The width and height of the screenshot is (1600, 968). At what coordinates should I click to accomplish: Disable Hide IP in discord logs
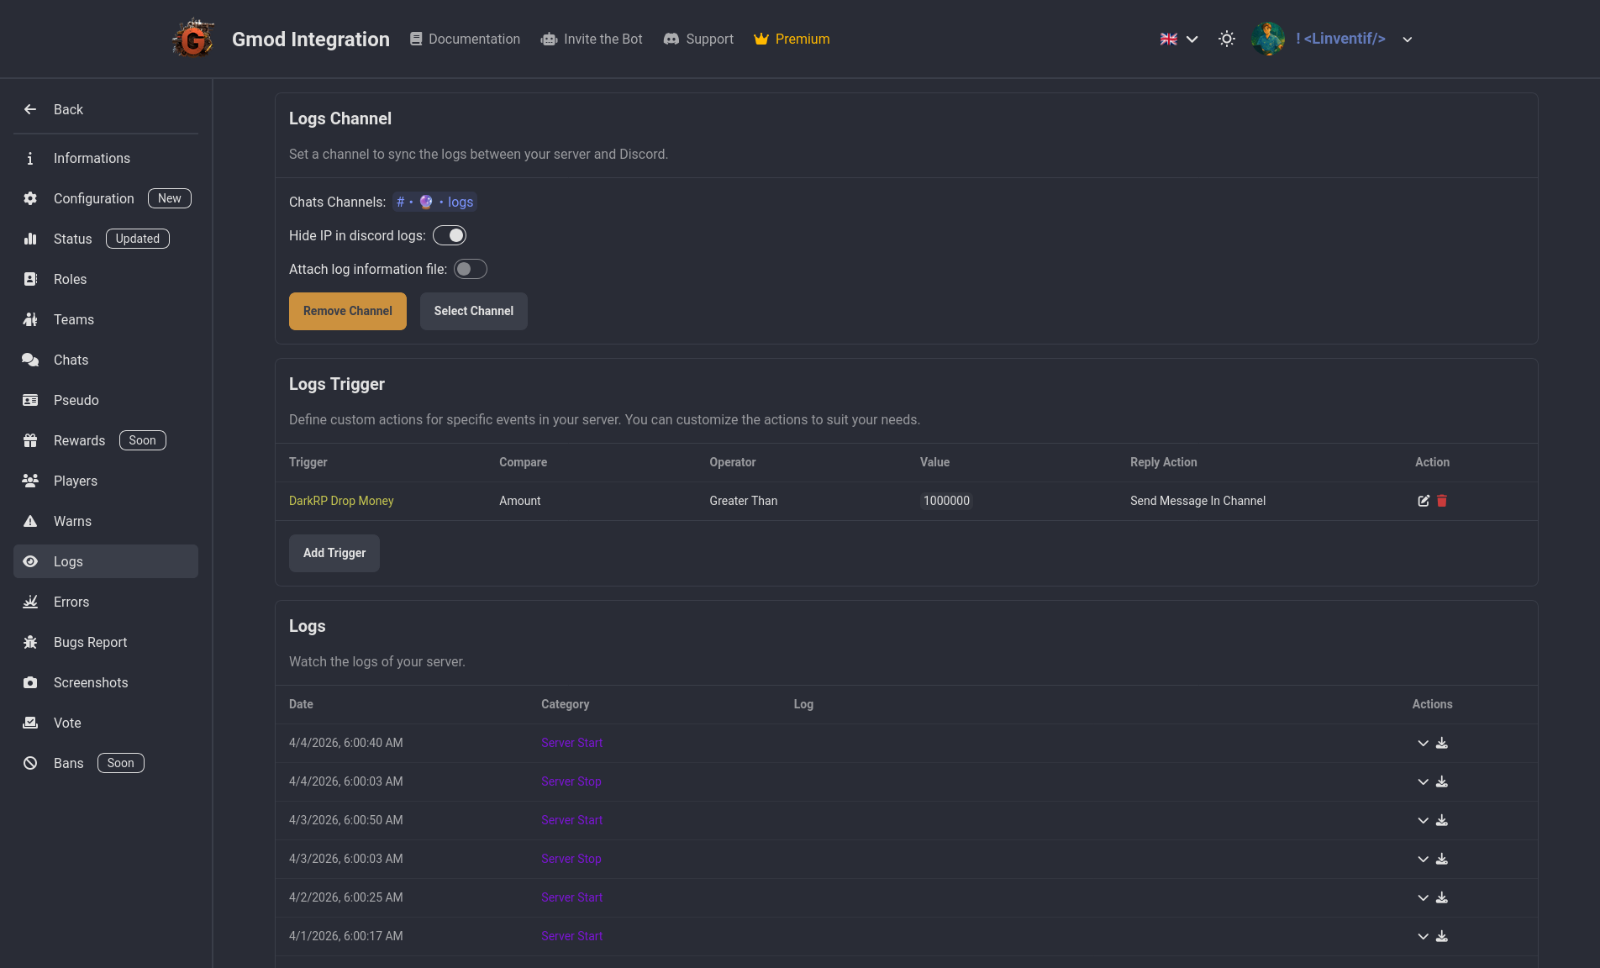point(450,236)
